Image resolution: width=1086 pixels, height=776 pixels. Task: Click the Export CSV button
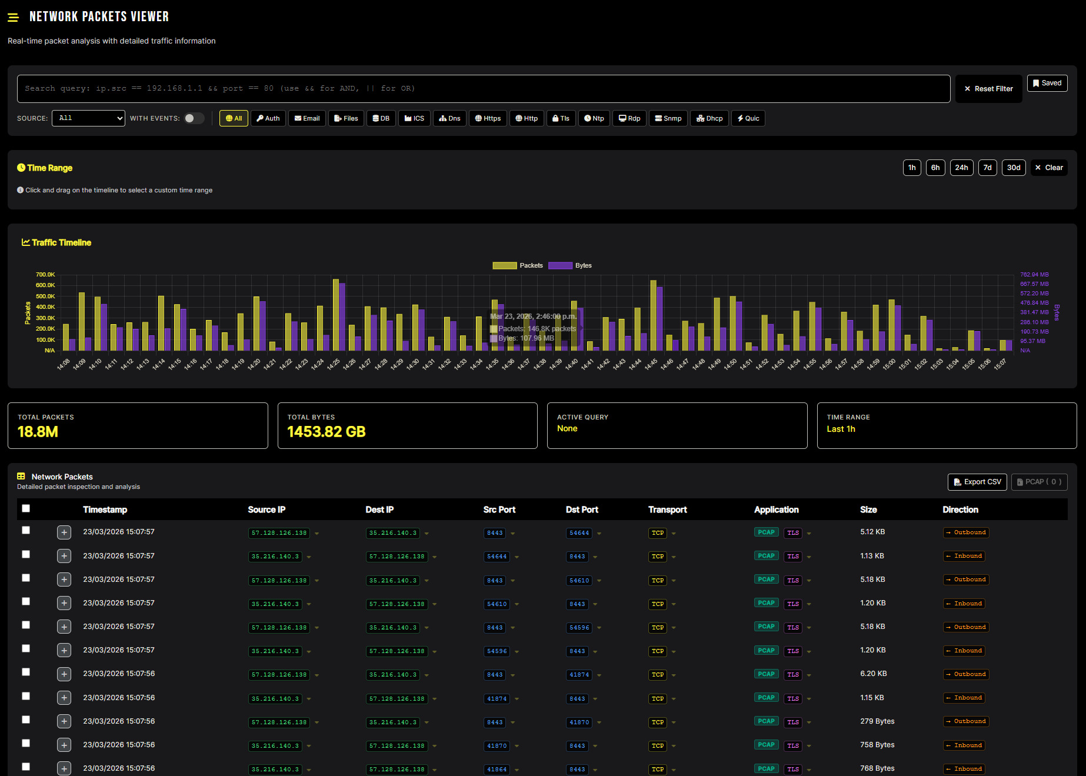[x=977, y=482]
